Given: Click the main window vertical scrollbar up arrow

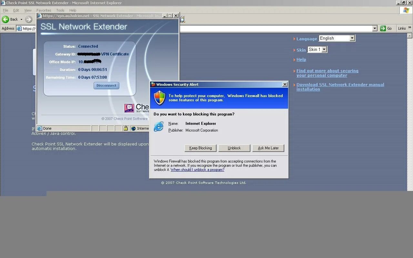Looking at the screenshot, I should point(410,36).
